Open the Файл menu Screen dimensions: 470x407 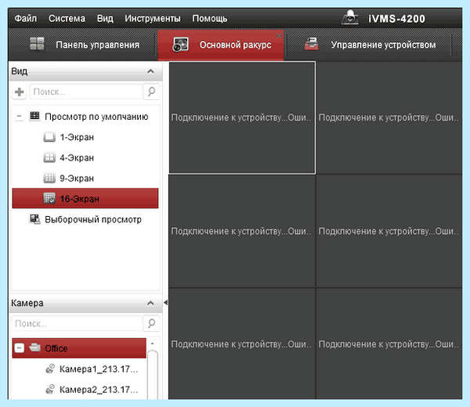tap(26, 19)
